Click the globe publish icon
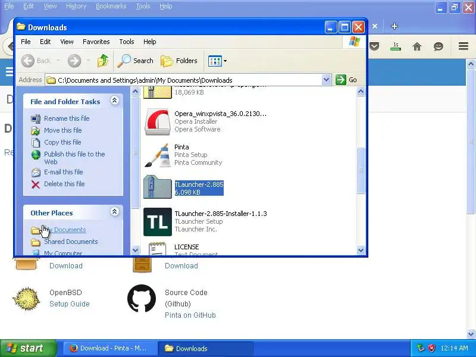The image size is (476, 357). (36, 155)
